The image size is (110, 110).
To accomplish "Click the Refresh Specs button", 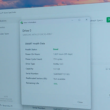I will 97,20.
